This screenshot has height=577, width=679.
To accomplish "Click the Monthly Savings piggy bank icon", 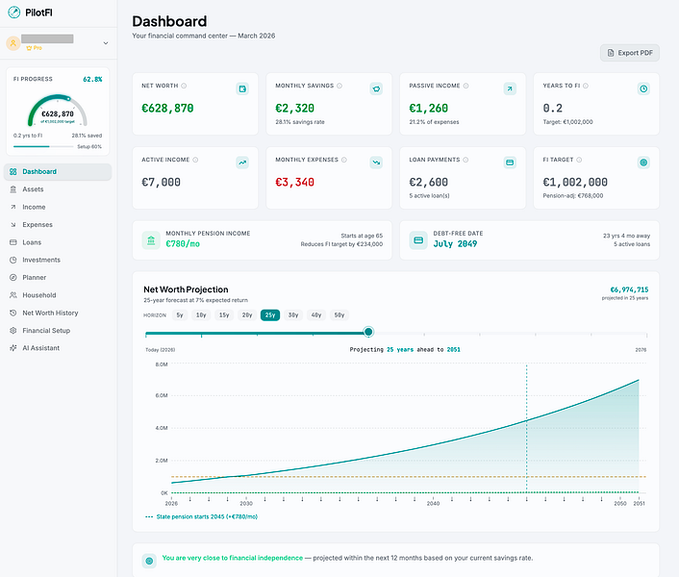I will (376, 89).
